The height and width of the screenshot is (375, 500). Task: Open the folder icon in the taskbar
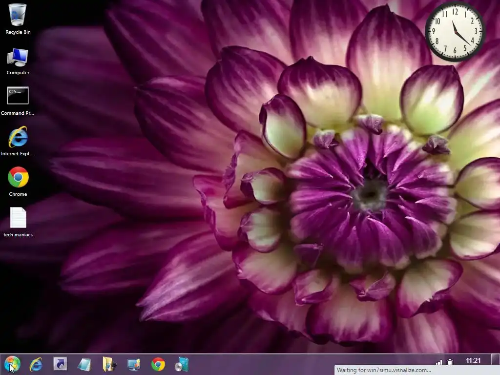109,364
